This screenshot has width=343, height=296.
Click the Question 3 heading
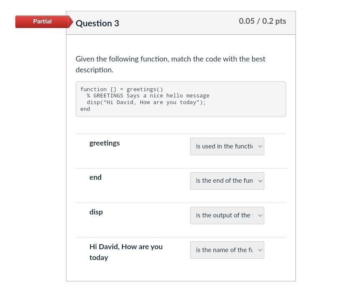pyautogui.click(x=97, y=23)
